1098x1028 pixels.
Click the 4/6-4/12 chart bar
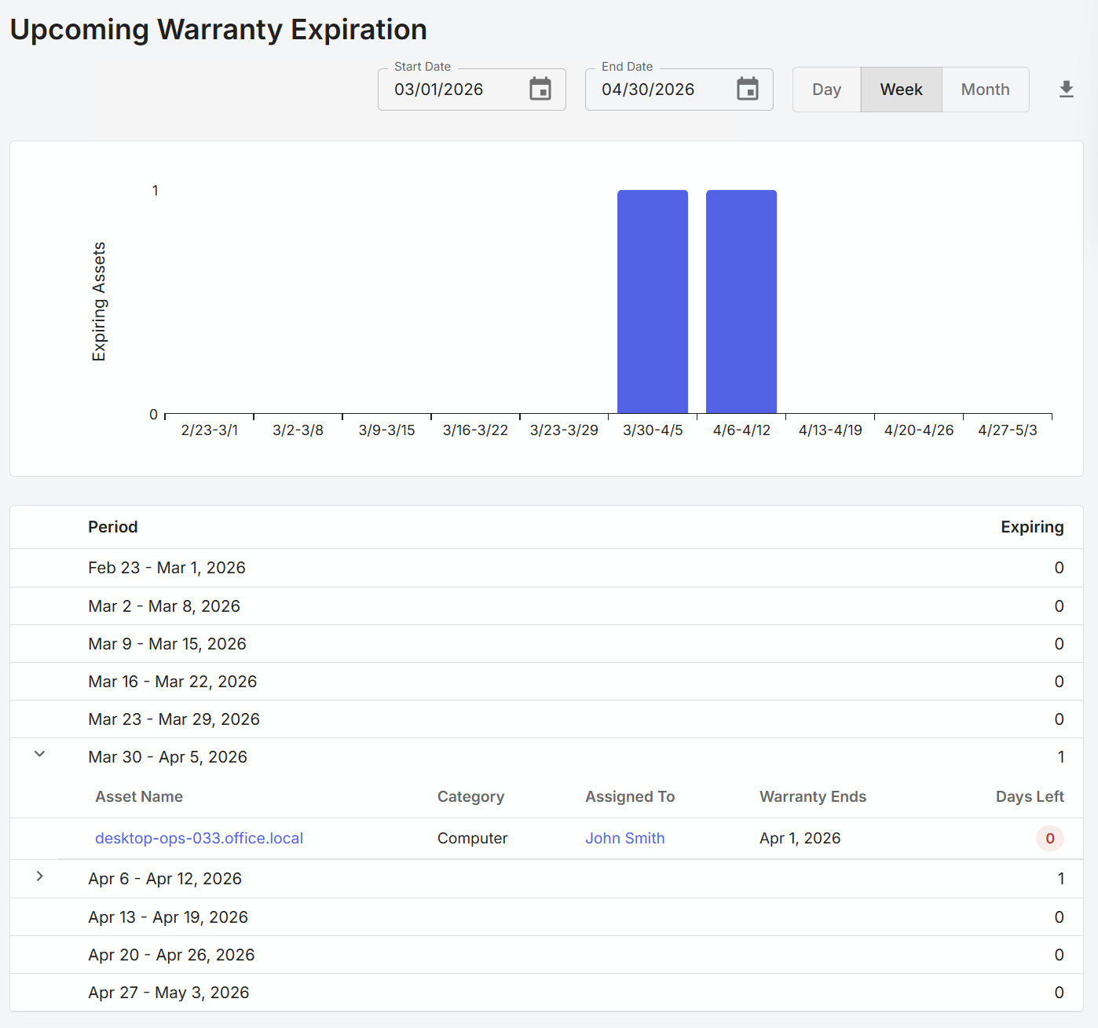[741, 302]
